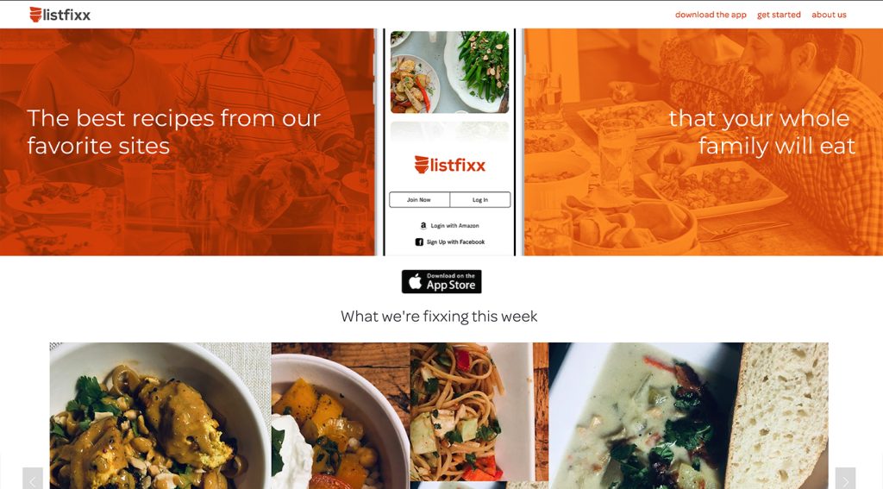883x489 pixels.
Task: Click the listfixx logo in the header
Action: pyautogui.click(x=59, y=15)
